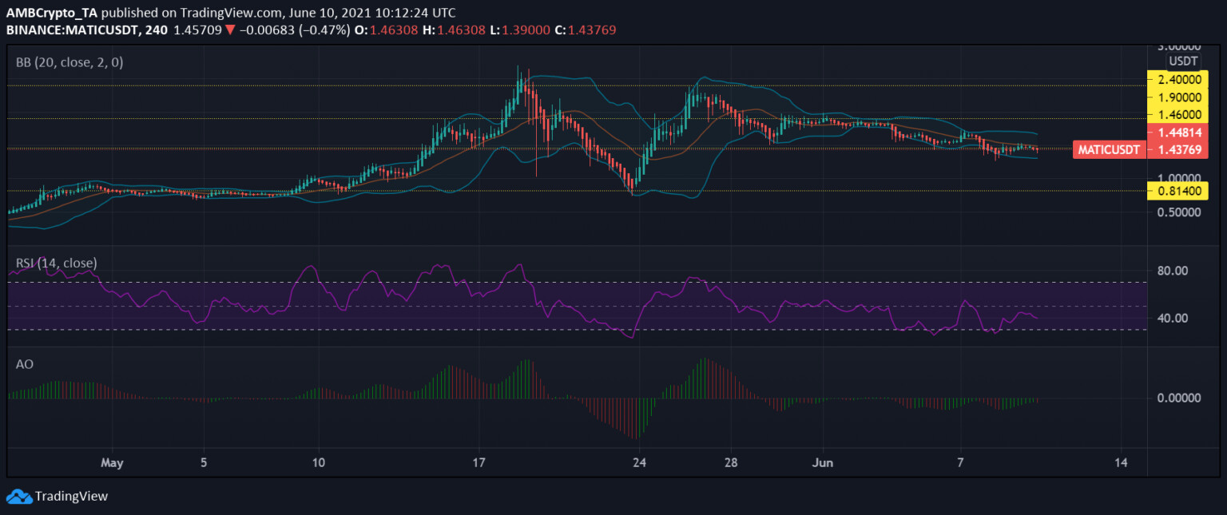
Task: Click the RSI 80.00 scale value
Action: click(x=1173, y=271)
